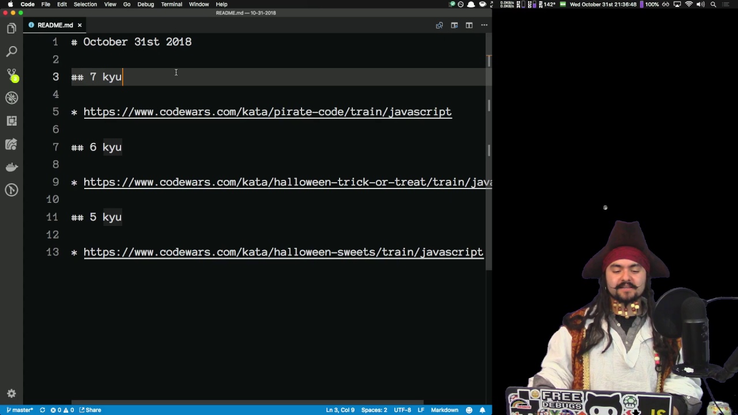This screenshot has width=738, height=415.
Task: Open the Selection menu
Action: coord(85,4)
